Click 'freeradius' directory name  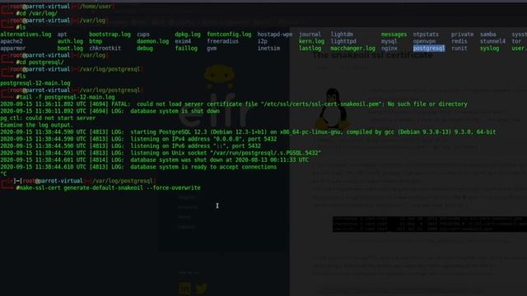tap(222, 41)
